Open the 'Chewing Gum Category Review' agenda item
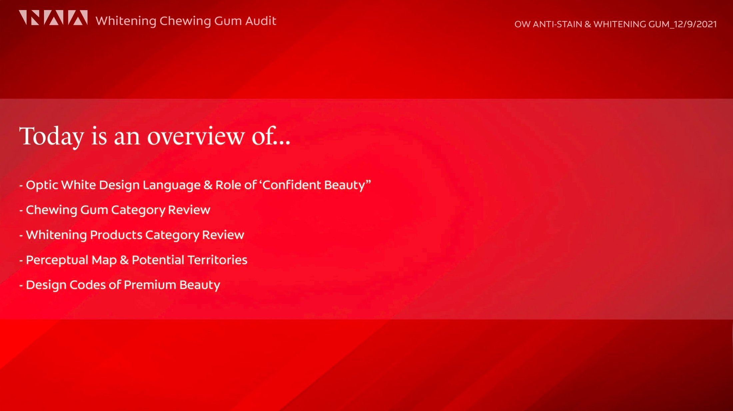Screen dimensions: 733x411 pyautogui.click(x=118, y=210)
